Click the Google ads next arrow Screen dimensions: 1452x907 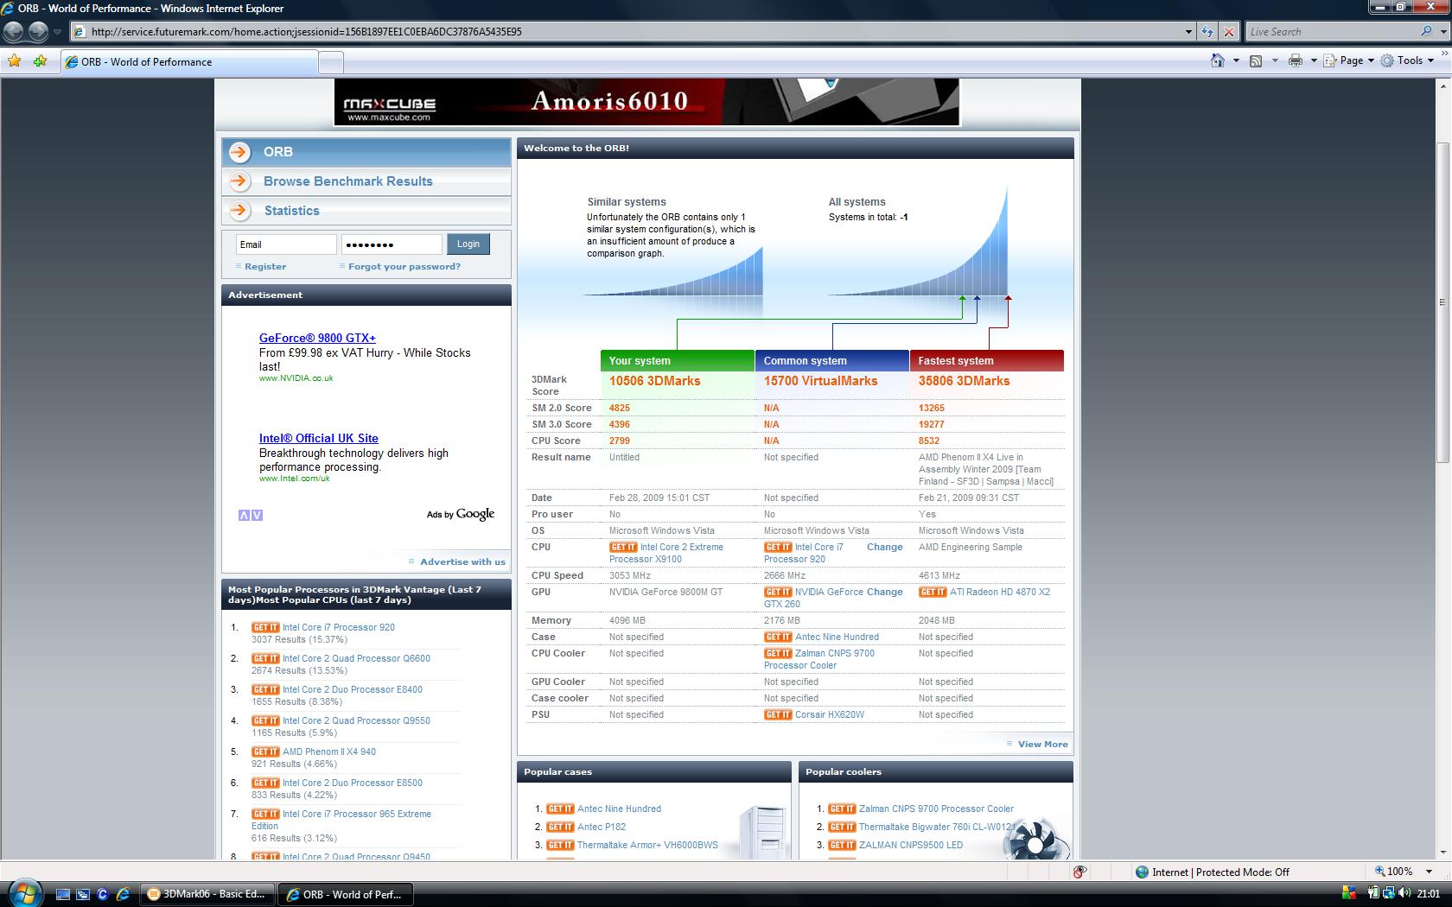pyautogui.click(x=257, y=516)
